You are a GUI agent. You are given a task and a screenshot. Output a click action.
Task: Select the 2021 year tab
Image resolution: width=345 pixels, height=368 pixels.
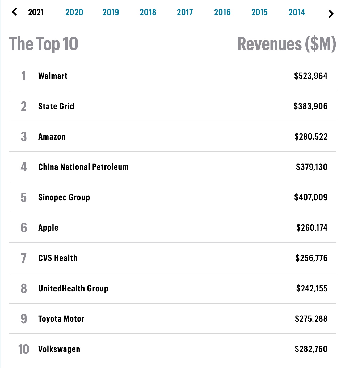pyautogui.click(x=36, y=12)
